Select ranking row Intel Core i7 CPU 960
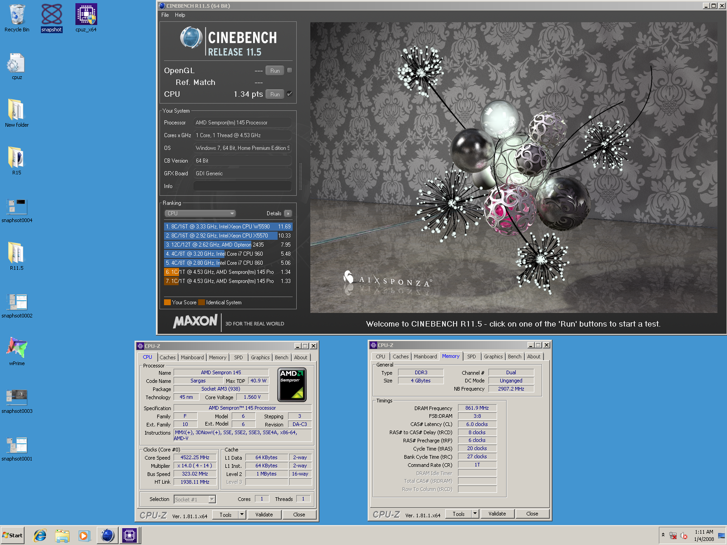Screen dimensions: 727x545 tap(228, 254)
